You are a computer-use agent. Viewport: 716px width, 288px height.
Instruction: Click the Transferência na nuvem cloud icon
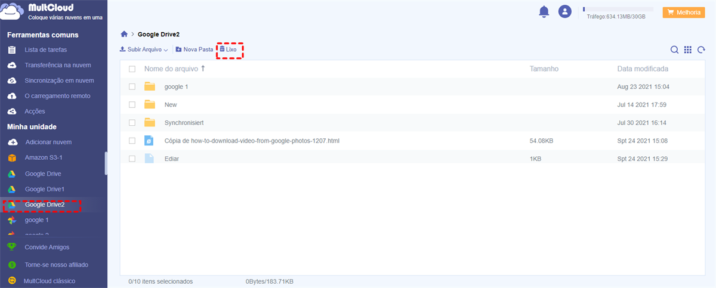click(11, 65)
